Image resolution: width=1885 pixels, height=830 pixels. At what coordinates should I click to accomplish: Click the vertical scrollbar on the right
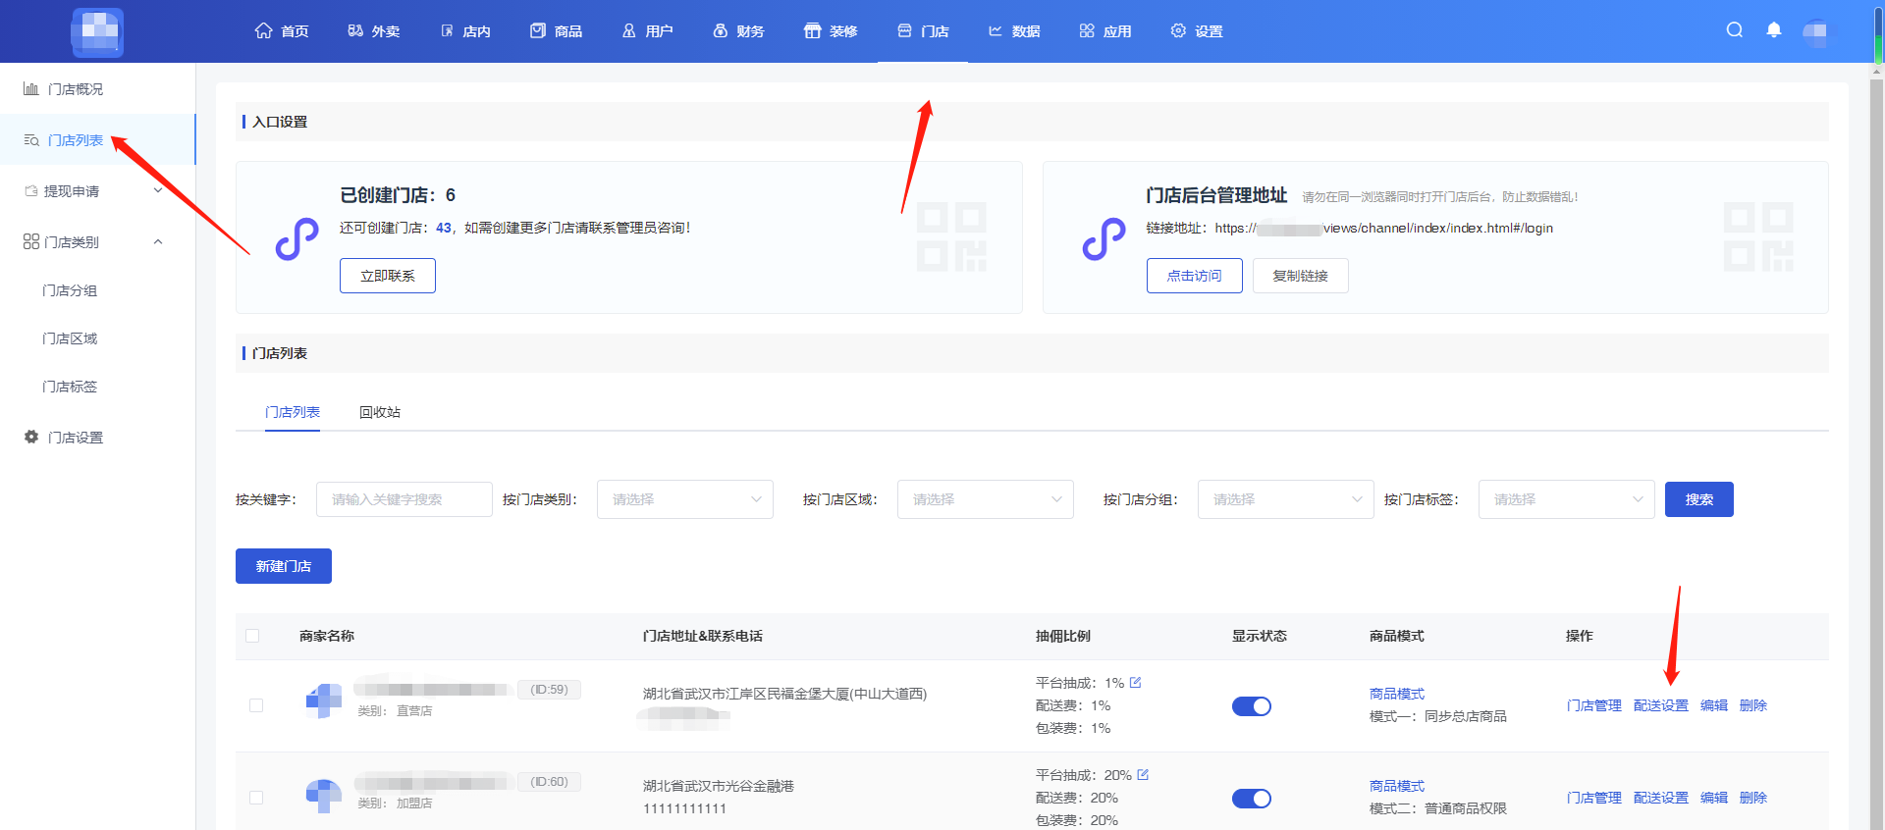point(1877,392)
